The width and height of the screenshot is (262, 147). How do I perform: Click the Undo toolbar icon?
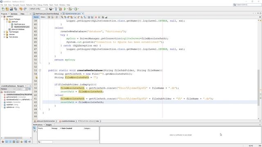pos(21,9)
